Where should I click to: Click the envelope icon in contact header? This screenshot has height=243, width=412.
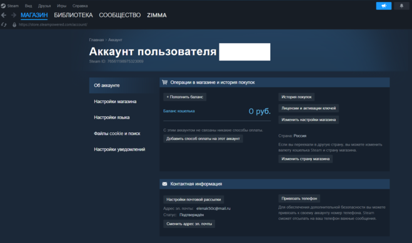pyautogui.click(x=165, y=184)
